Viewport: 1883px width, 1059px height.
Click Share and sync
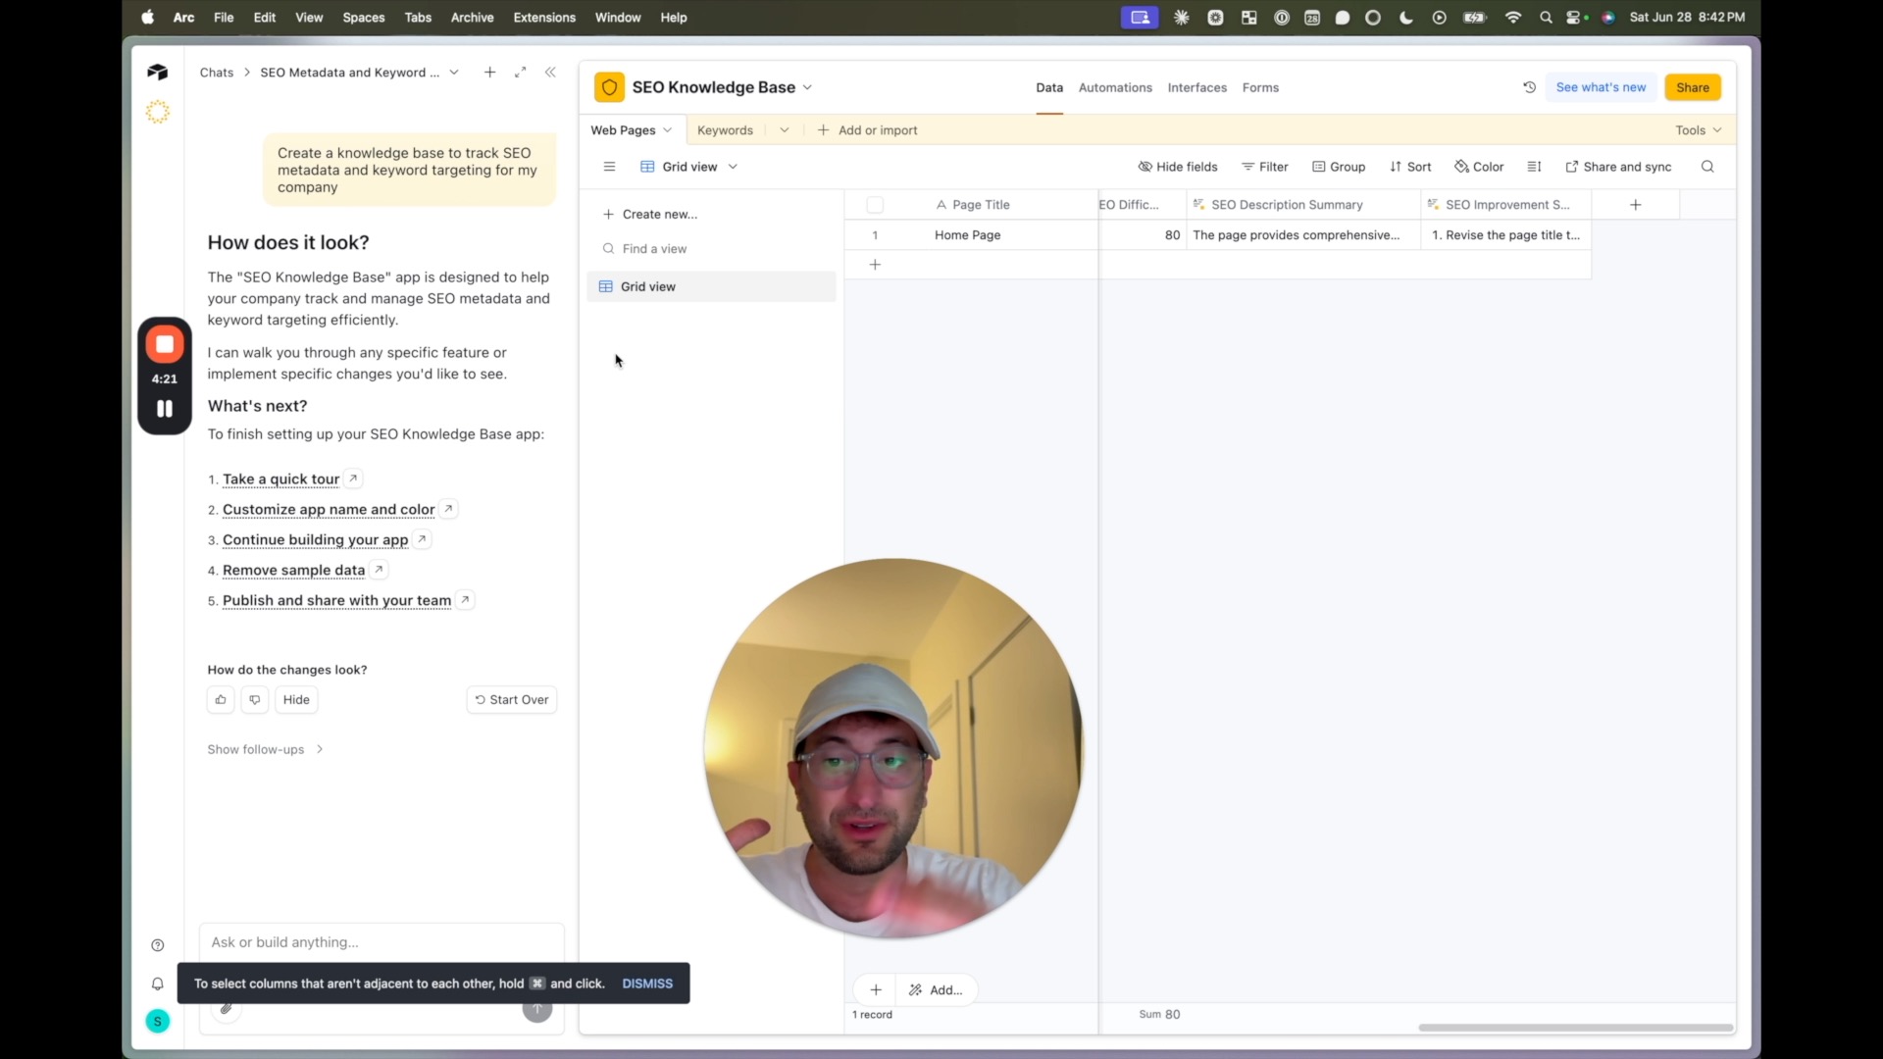pyautogui.click(x=1618, y=167)
